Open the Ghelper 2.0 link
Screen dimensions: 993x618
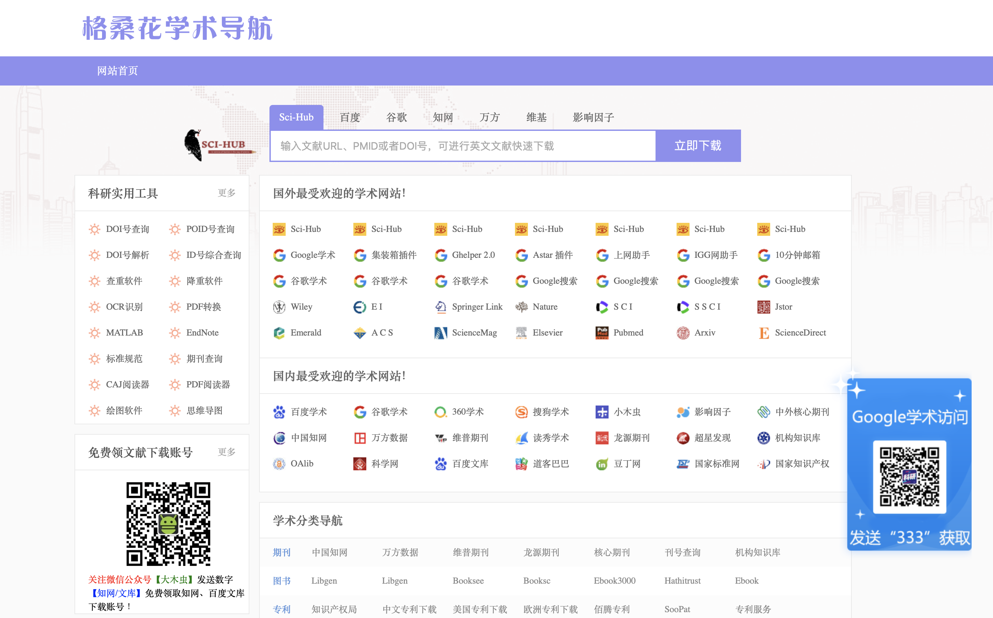coord(474,256)
